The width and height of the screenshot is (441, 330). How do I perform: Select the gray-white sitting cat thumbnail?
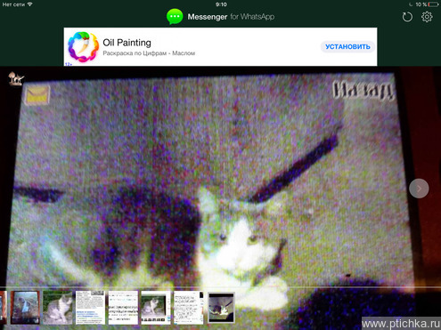point(58,307)
